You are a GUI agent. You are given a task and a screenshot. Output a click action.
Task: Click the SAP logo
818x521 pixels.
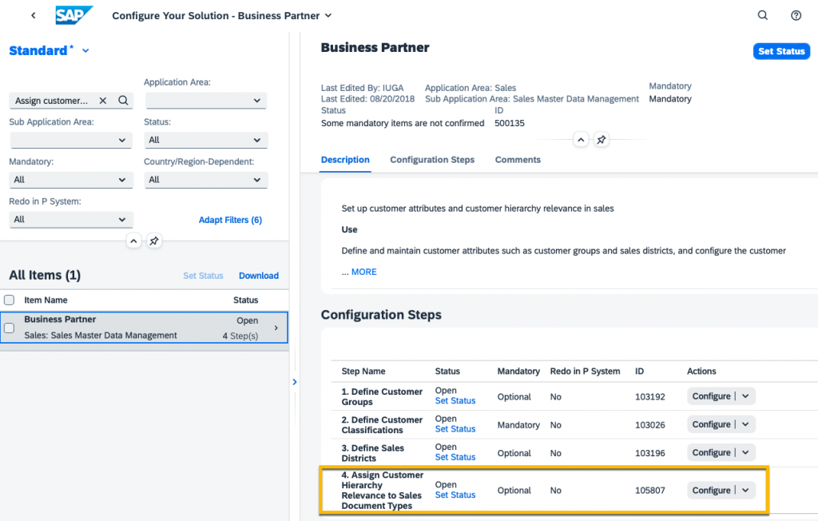click(73, 15)
